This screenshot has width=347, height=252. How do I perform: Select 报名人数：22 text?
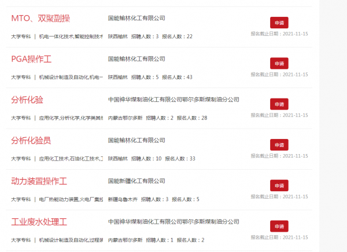tap(178, 36)
